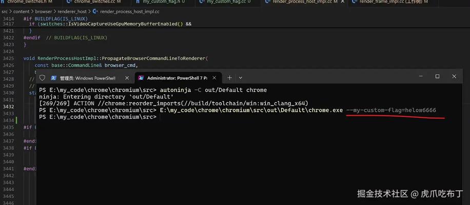Select Administrator: PowerShell 7 terminal tab
The image size is (470, 205).
coord(178,78)
